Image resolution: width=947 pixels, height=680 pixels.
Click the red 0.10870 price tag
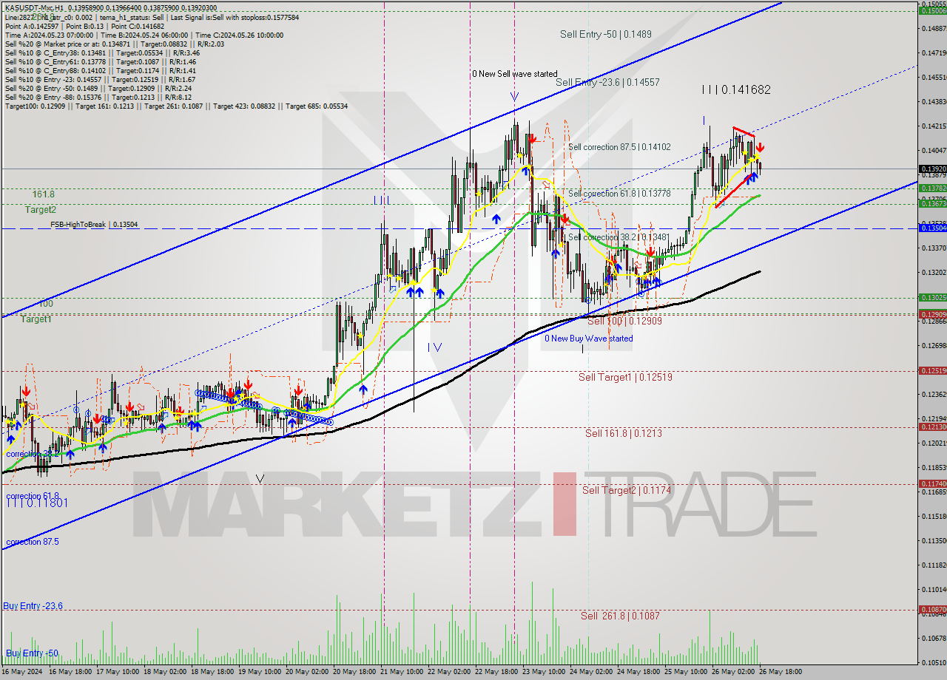932,610
